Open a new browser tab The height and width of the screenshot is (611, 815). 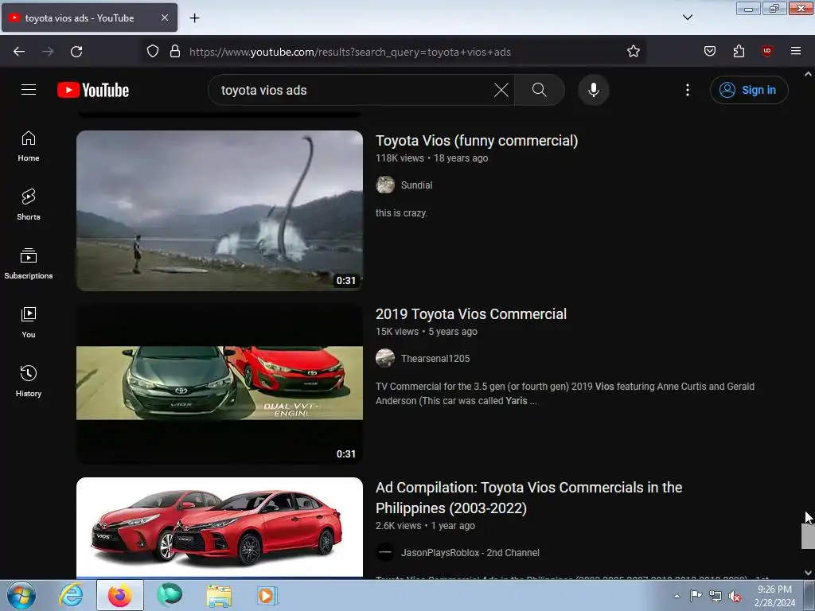tap(194, 18)
